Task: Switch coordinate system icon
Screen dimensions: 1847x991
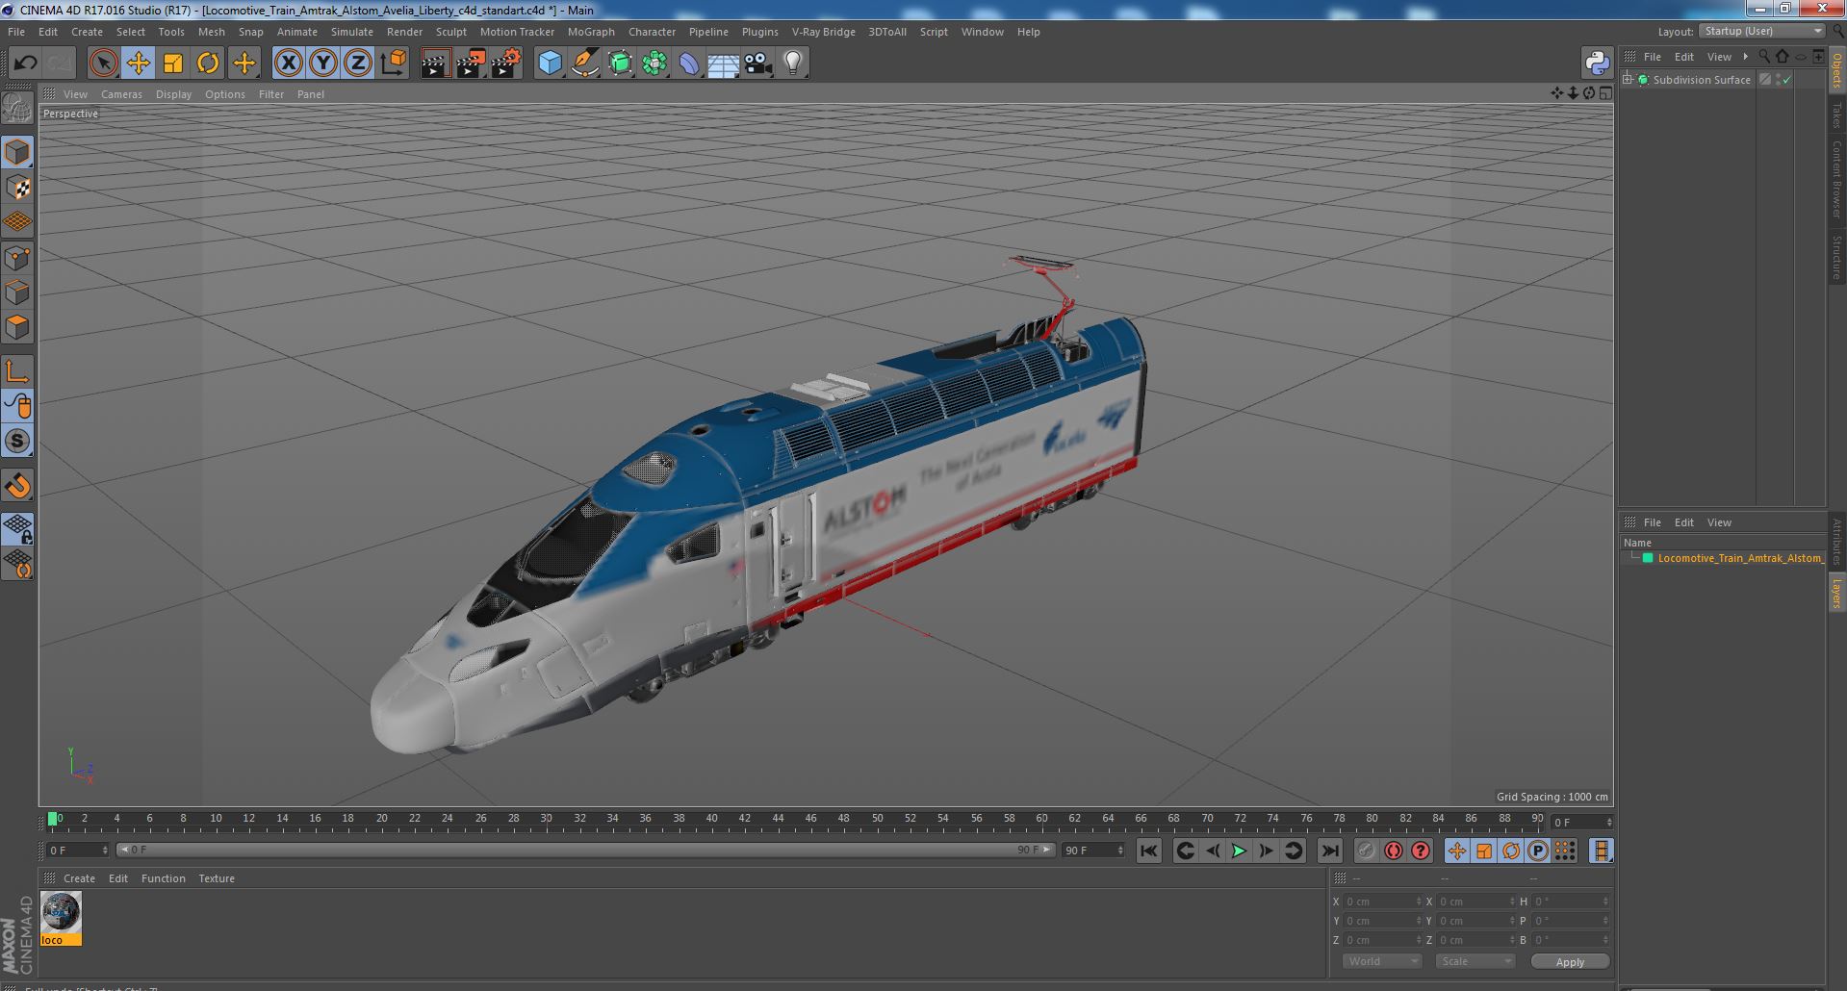Action: (x=394, y=64)
